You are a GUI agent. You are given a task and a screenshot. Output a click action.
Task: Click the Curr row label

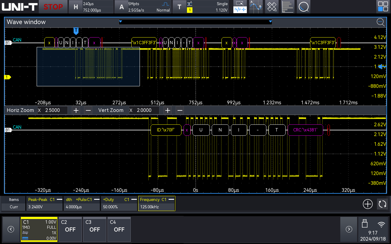point(14,207)
